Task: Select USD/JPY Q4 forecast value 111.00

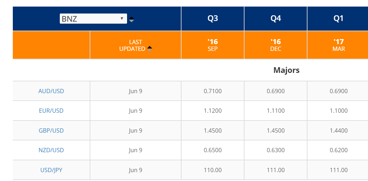Action: pyautogui.click(x=276, y=170)
